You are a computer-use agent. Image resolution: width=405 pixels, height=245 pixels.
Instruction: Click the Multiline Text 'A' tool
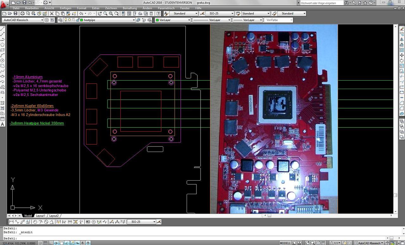click(3, 124)
